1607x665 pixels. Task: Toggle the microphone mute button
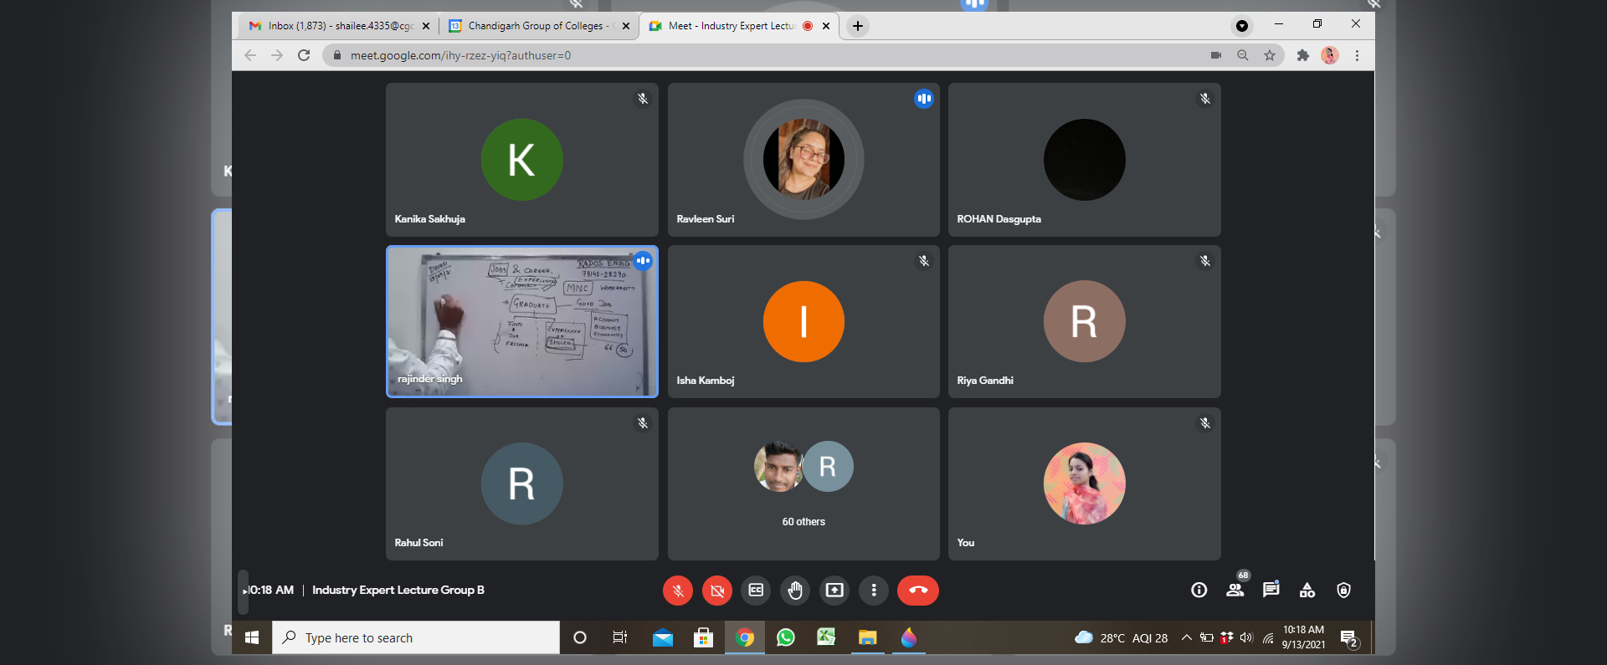[678, 591]
